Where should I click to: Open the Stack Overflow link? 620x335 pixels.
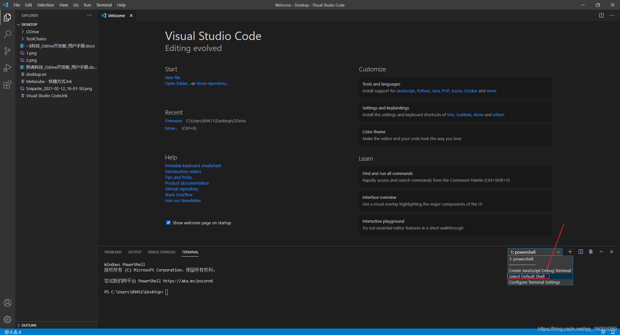tap(179, 195)
